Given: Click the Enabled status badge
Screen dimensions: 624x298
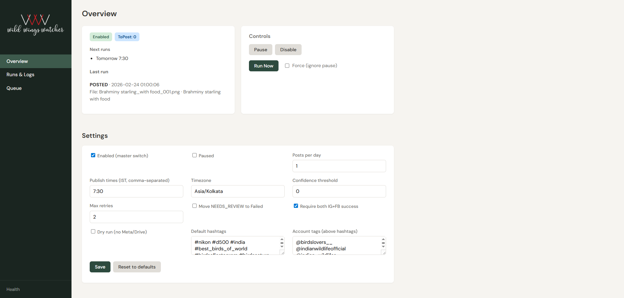Looking at the screenshot, I should pos(100,37).
